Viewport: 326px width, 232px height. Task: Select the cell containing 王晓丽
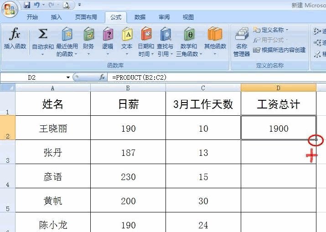(53, 128)
